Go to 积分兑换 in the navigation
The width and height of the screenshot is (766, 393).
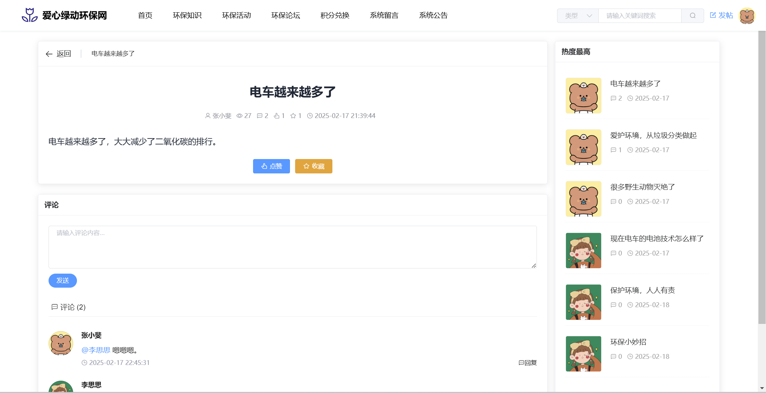coord(335,15)
